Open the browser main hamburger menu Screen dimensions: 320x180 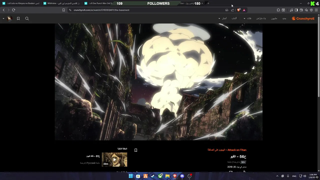coord(316,10)
